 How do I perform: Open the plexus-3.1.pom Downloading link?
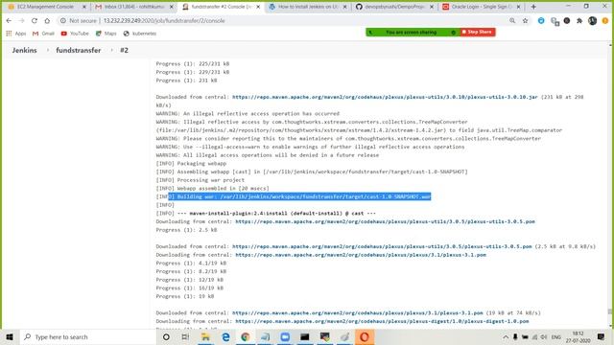coord(361,255)
